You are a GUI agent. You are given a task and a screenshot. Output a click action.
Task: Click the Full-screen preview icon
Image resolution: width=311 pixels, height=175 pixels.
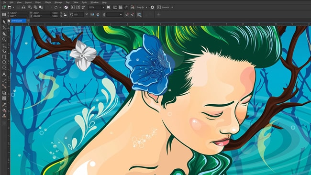click(x=108, y=7)
